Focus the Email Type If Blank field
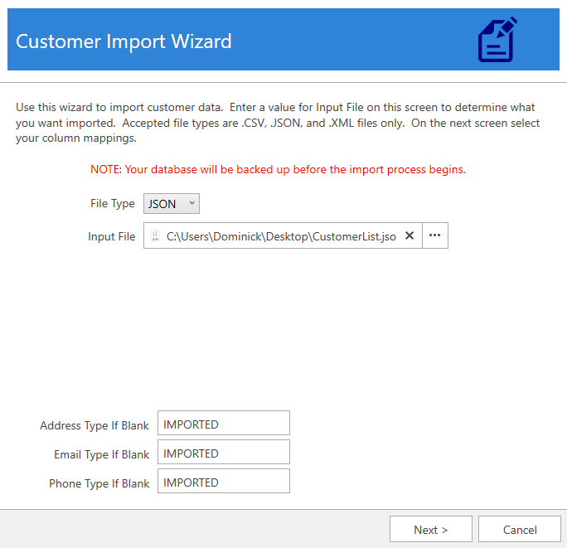The image size is (567, 548). (223, 453)
